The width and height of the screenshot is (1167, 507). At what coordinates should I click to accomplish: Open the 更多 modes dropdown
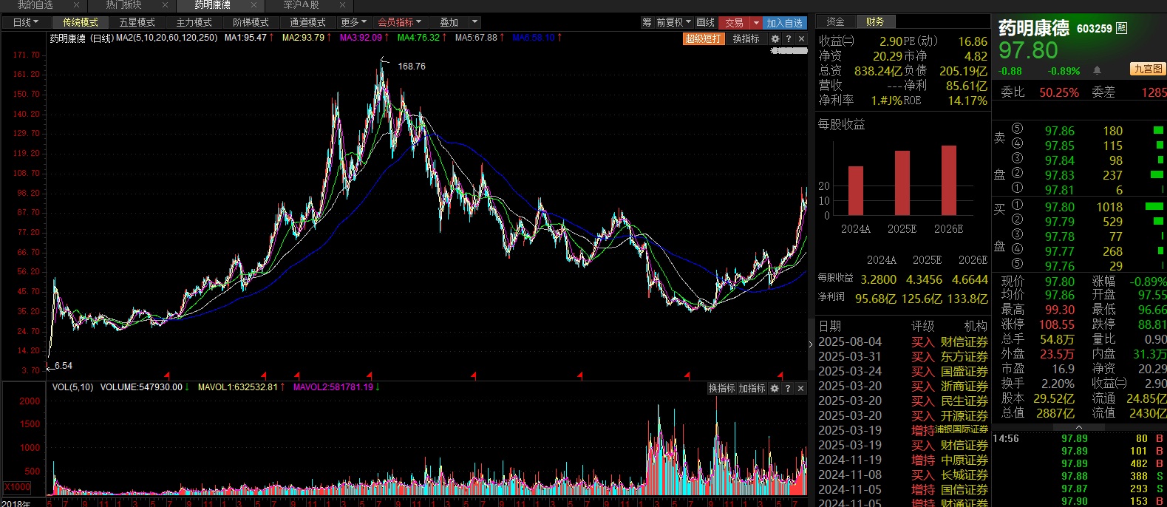pyautogui.click(x=354, y=23)
